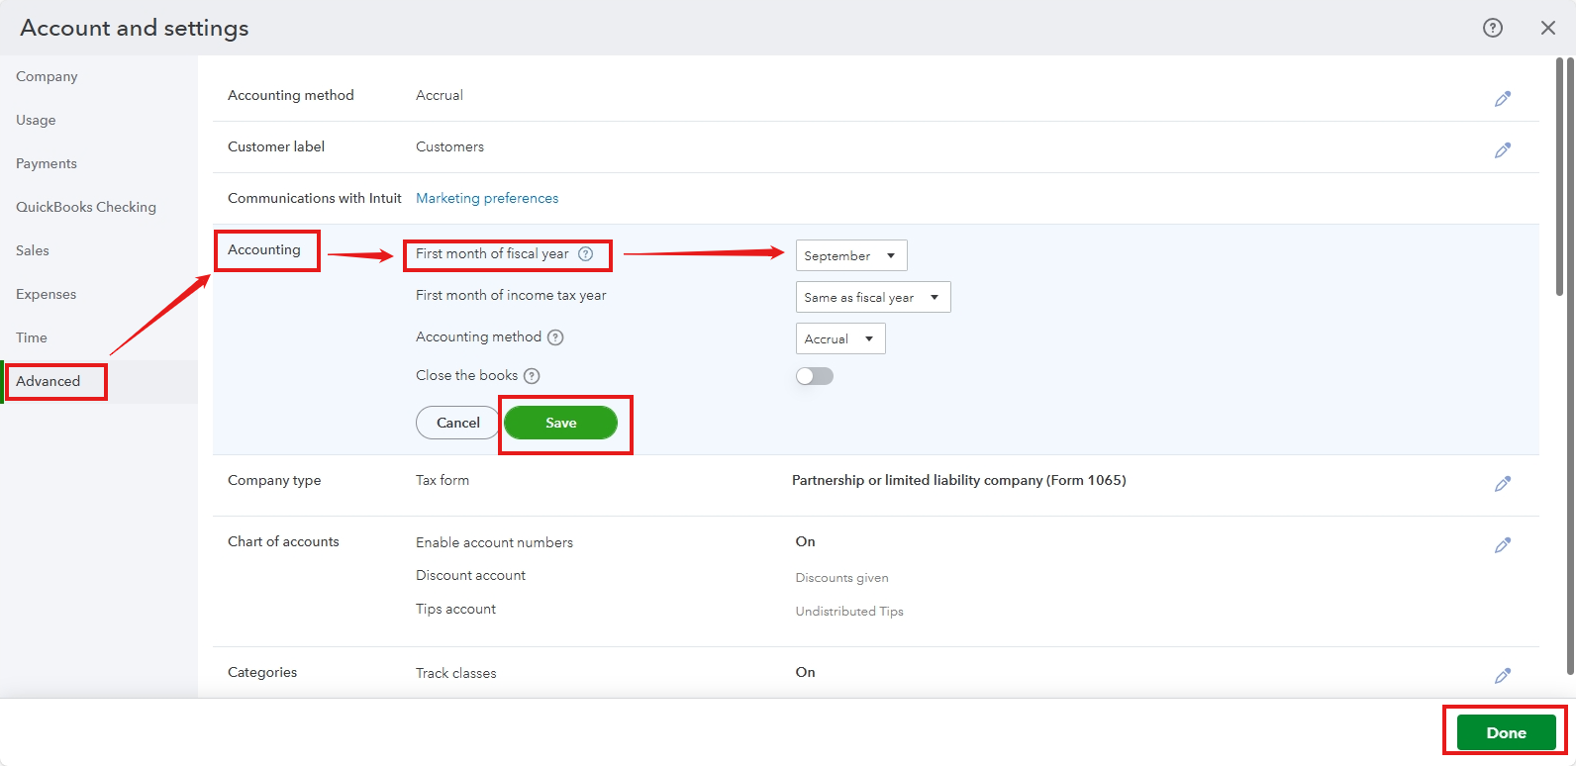
Task: Edit Company type using pencil icon
Action: point(1502,484)
